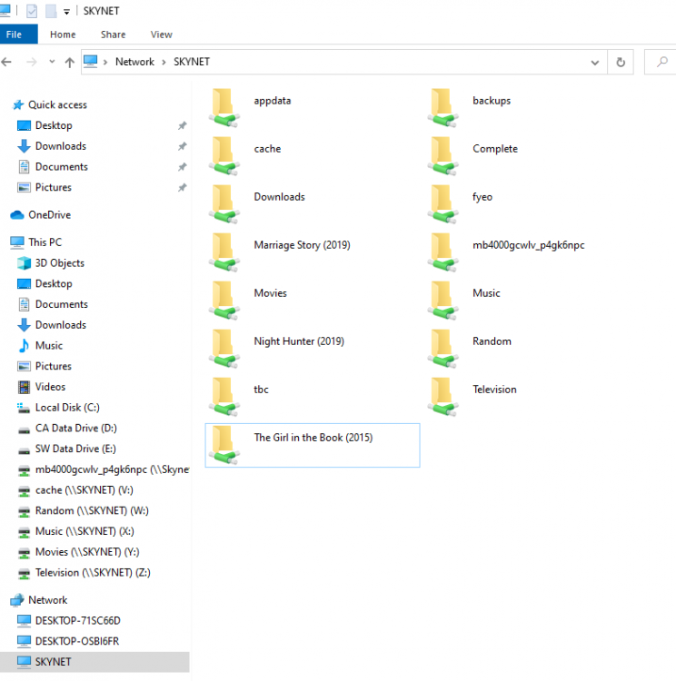This screenshot has width=676, height=681.
Task: Select Quick access in navigation pane
Action: [57, 105]
